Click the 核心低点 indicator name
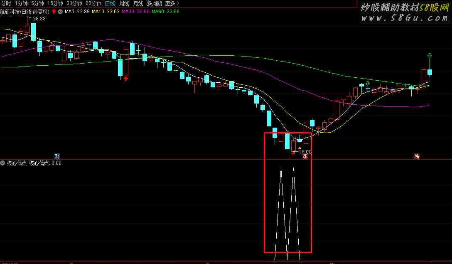The width and height of the screenshot is (452, 264). click(x=17, y=163)
